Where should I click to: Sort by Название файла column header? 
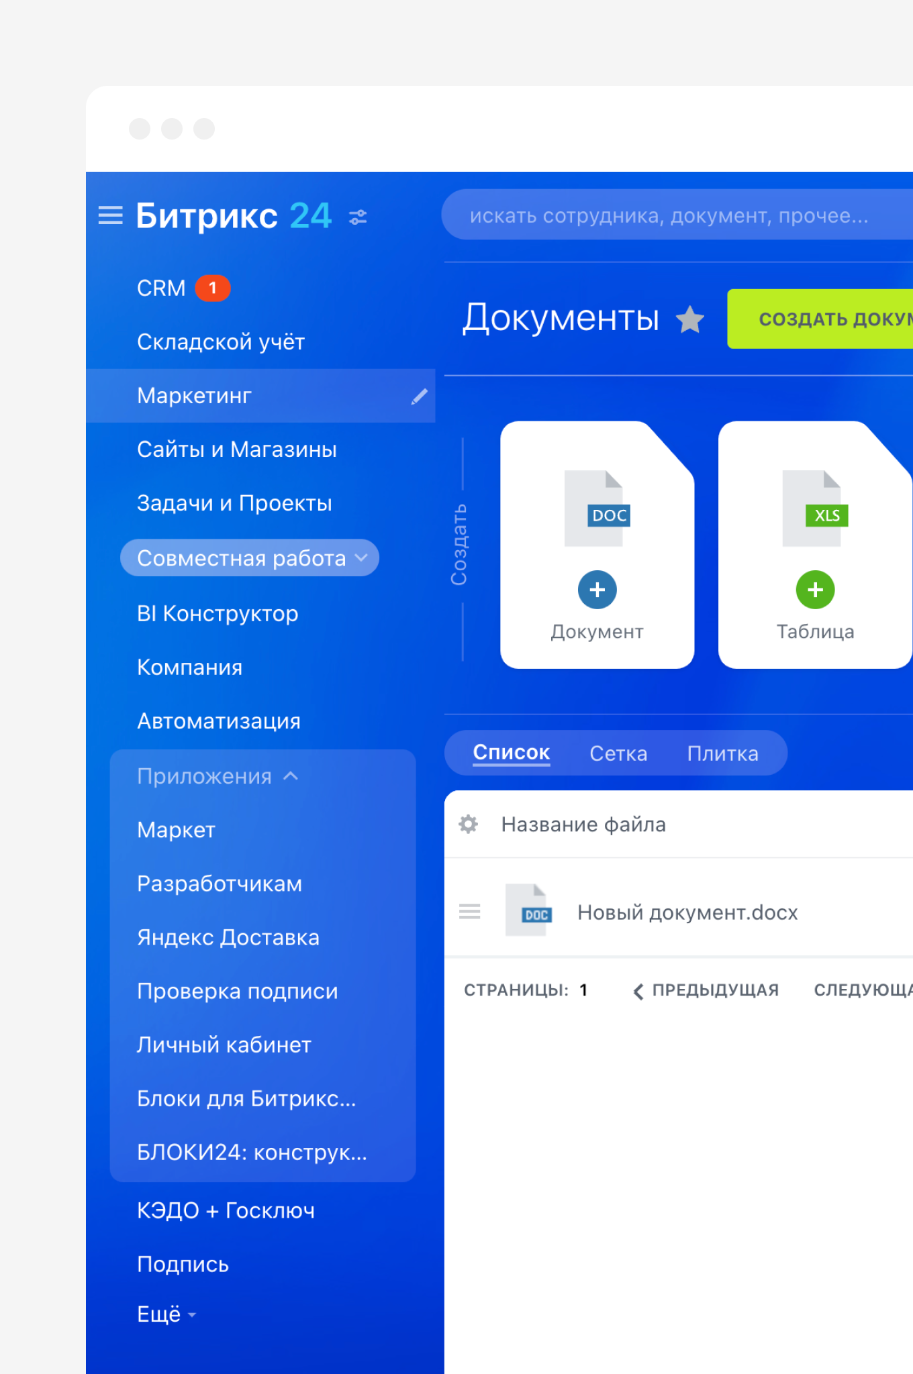coord(583,824)
